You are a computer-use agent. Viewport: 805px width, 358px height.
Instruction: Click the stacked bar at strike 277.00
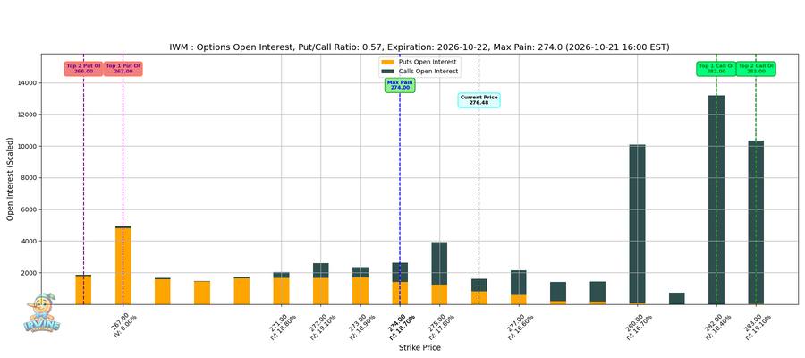coord(519,287)
